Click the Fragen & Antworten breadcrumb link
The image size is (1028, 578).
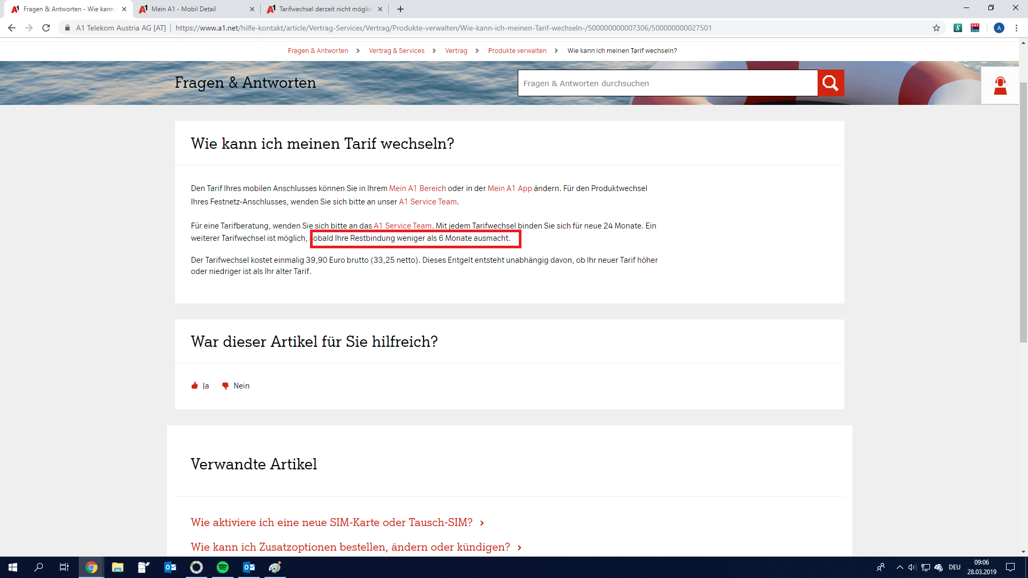(x=318, y=51)
